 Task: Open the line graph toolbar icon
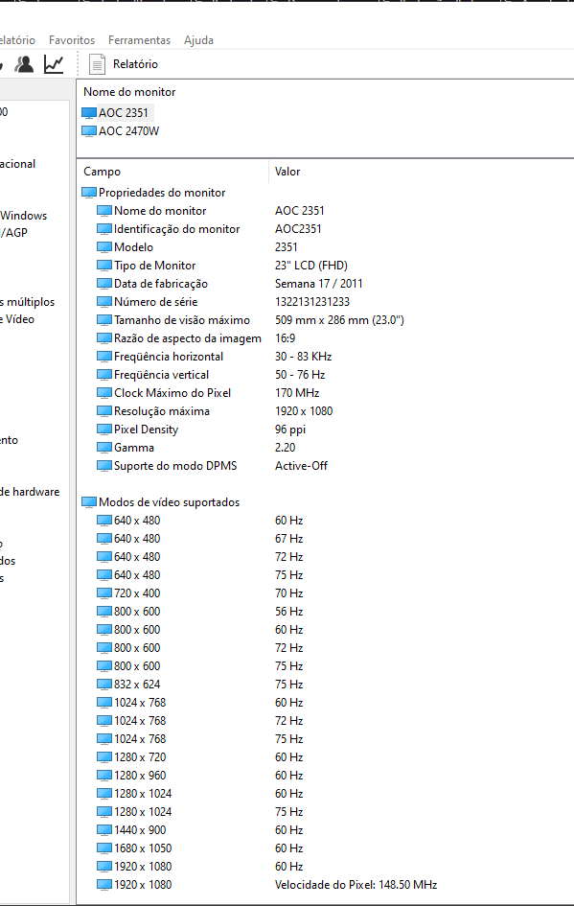[x=54, y=64]
